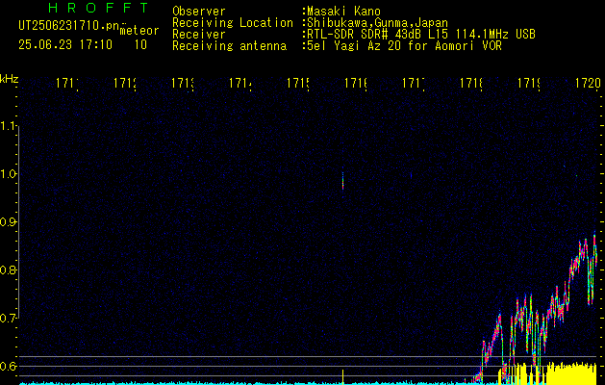Select receiver text RTL-SDR SDR# 43dB L15 114.1MHz USB

[421, 35]
